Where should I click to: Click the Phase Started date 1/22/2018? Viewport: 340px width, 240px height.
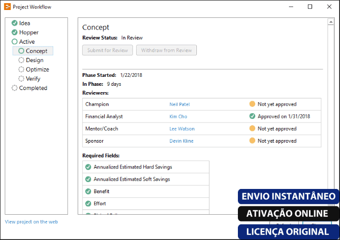point(131,75)
